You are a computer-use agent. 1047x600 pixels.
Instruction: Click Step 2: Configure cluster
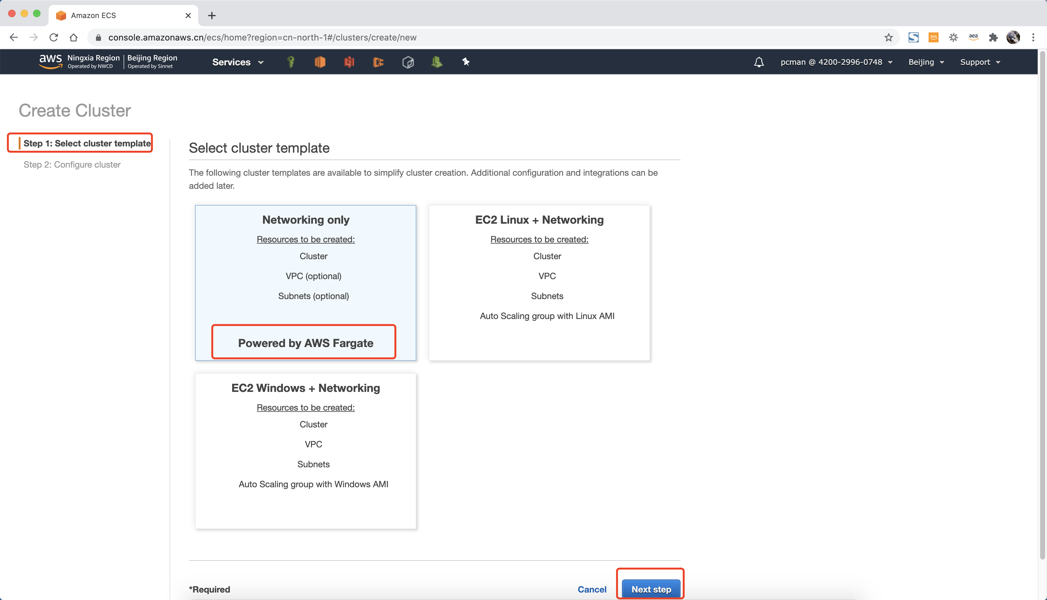coord(72,164)
